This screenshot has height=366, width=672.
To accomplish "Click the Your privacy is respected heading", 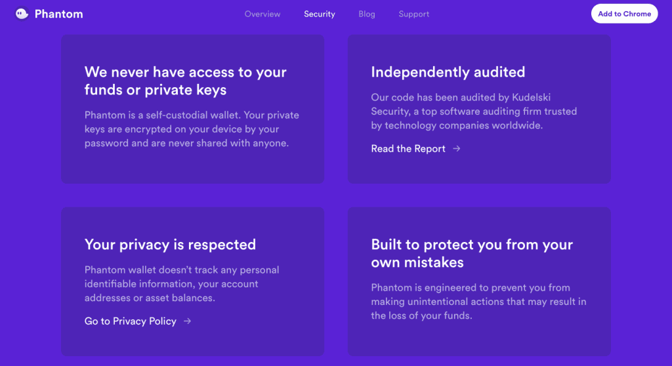I will coord(170,244).
